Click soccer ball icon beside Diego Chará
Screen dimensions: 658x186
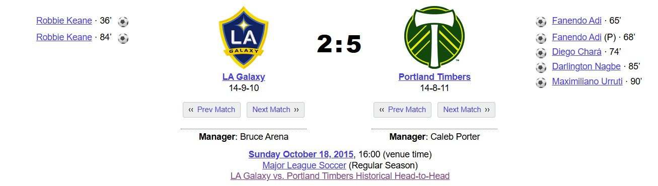click(x=541, y=52)
